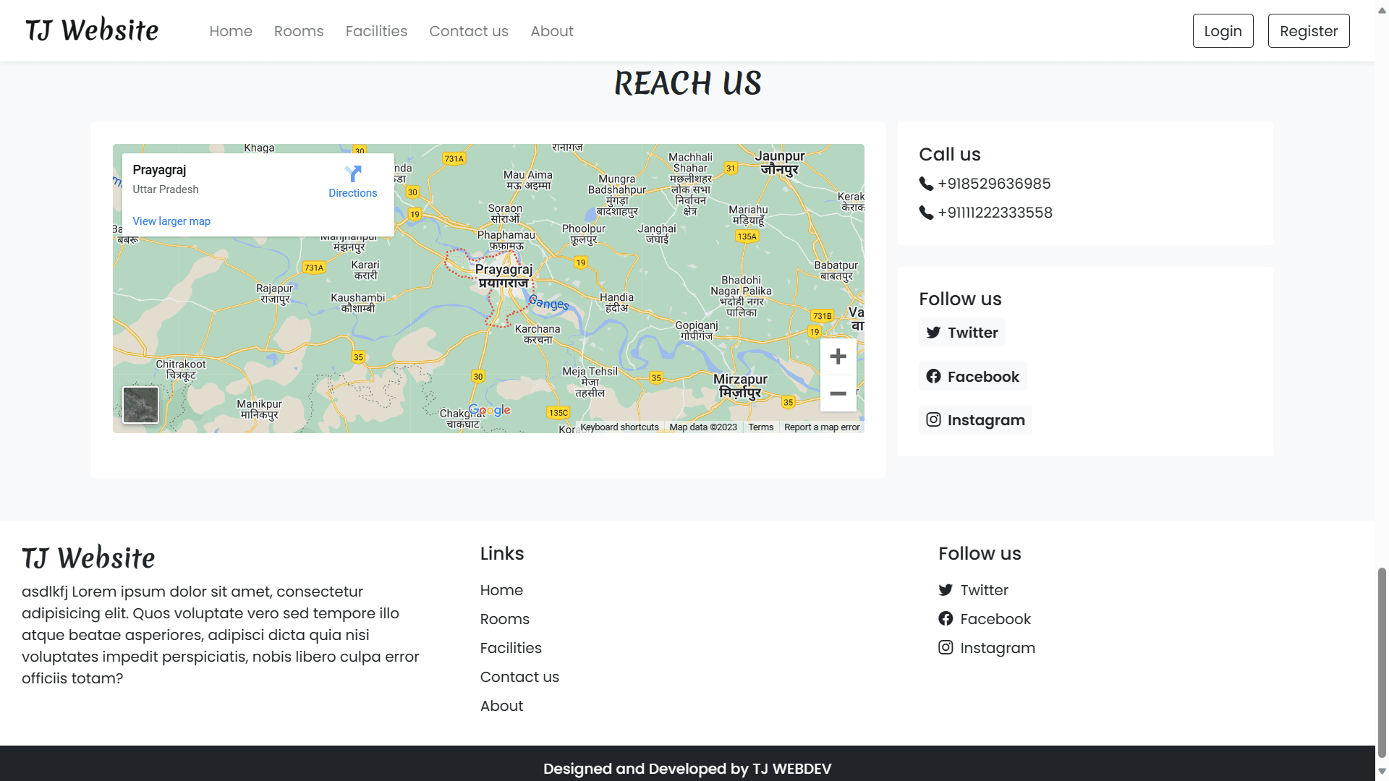Click the Facebook icon beside Facebook link
The image size is (1389, 781).
click(x=934, y=376)
